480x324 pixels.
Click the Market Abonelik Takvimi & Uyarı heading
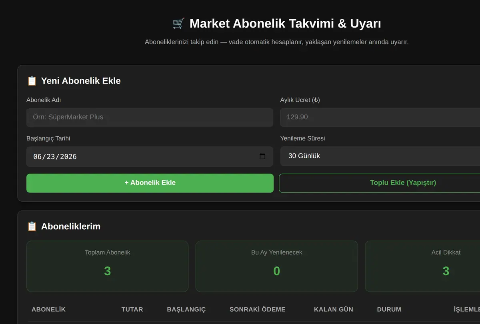(285, 23)
